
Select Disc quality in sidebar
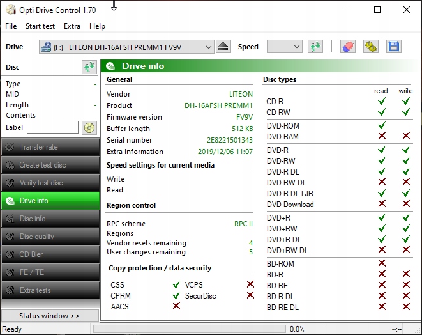coord(50,237)
